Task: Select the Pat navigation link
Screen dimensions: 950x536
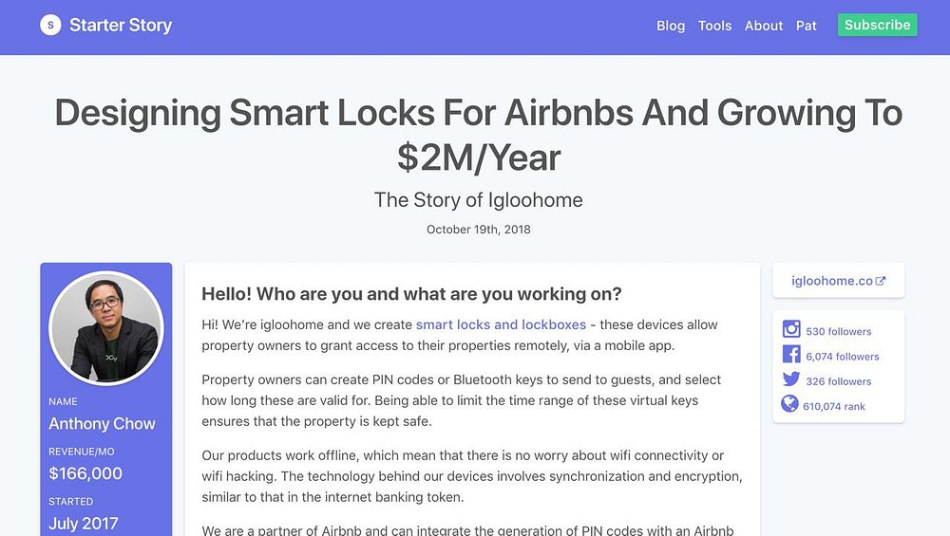Action: tap(807, 26)
